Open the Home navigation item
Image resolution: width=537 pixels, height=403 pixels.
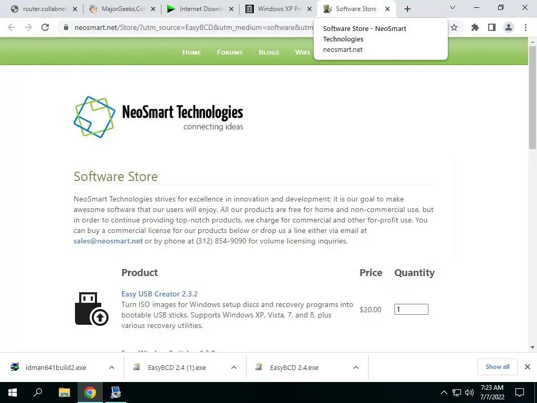(192, 52)
